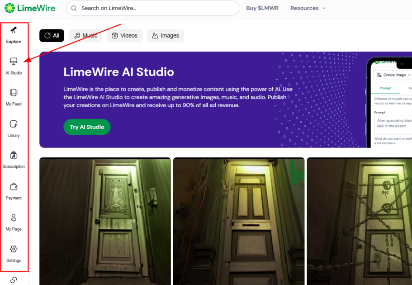The image size is (412, 285).
Task: Switch to the Prompt tab in the preview
Action: pyautogui.click(x=385, y=88)
